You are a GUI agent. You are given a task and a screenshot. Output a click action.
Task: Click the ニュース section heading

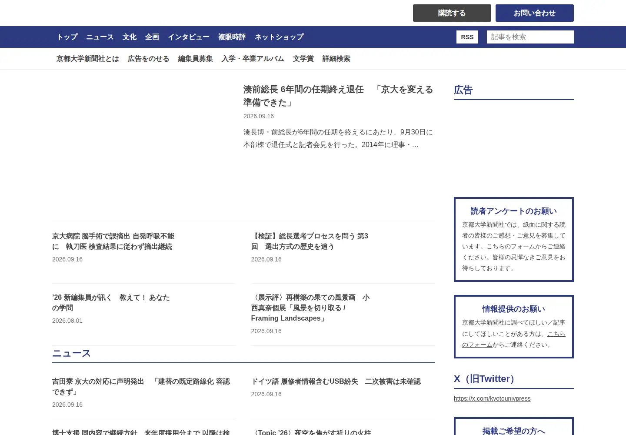(71, 354)
